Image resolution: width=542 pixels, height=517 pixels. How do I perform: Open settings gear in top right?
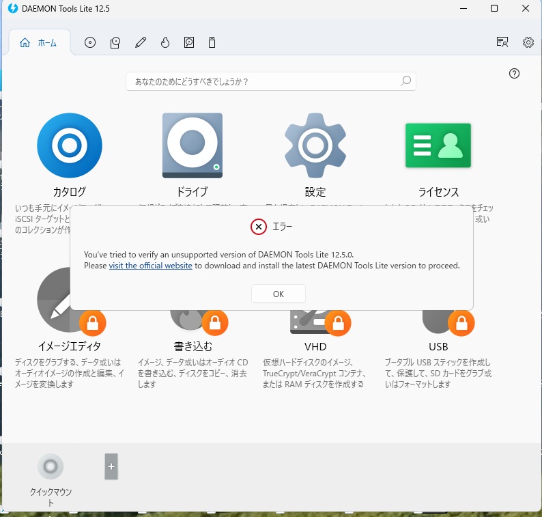coord(528,42)
